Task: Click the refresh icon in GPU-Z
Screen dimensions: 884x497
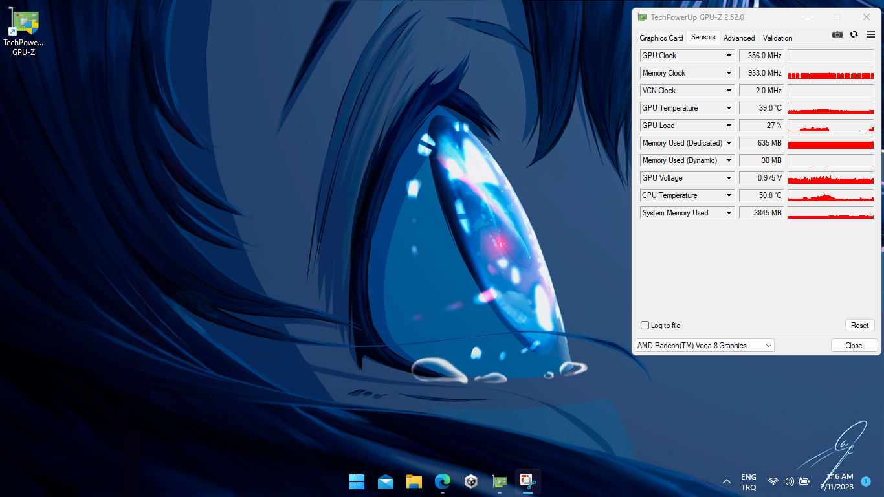Action: point(854,35)
